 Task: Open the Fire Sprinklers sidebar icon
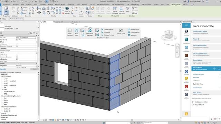tap(186, 88)
